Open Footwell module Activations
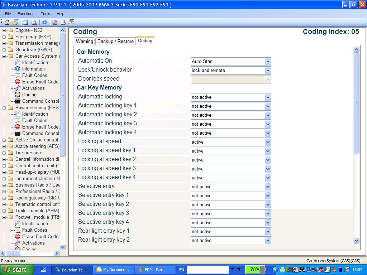This screenshot has width=367, height=275. click(33, 243)
